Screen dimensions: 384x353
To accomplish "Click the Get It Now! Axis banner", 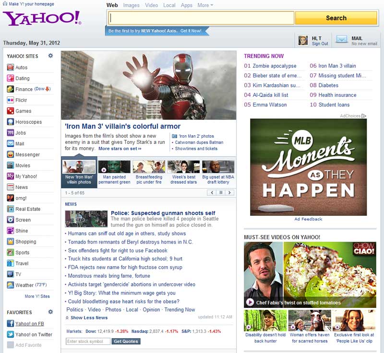I will coord(191,31).
